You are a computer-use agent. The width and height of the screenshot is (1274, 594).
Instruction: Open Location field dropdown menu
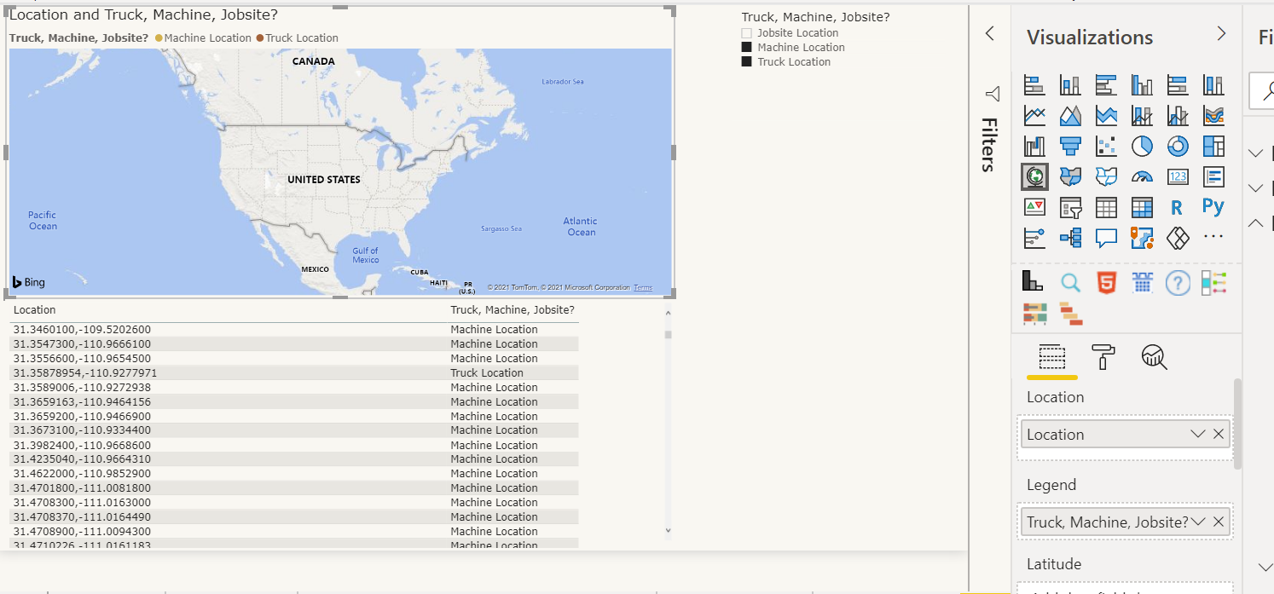click(x=1197, y=434)
